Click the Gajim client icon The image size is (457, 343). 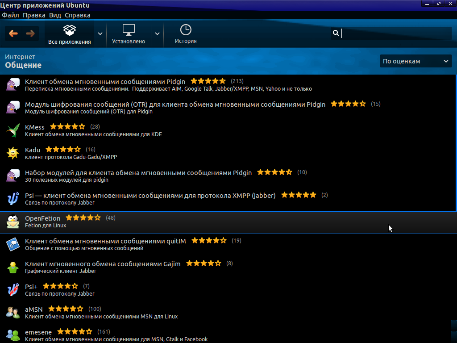[x=13, y=267]
